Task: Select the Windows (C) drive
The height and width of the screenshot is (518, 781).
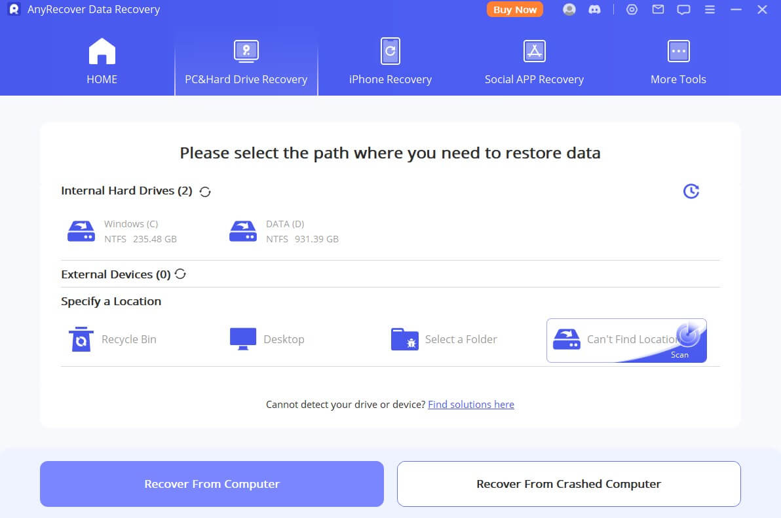Action: [x=123, y=231]
